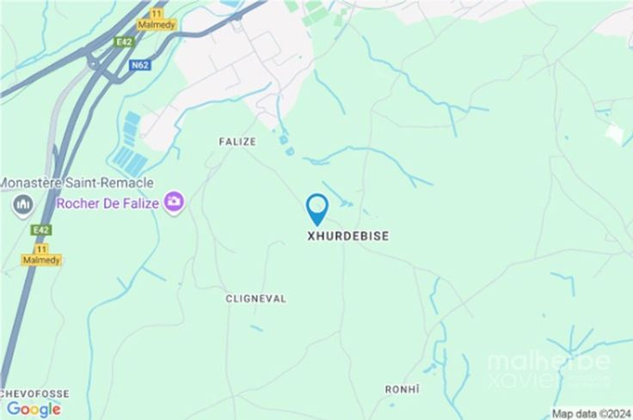The width and height of the screenshot is (633, 420).
Task: Click the Rocher De Falize label
Action: (108, 204)
